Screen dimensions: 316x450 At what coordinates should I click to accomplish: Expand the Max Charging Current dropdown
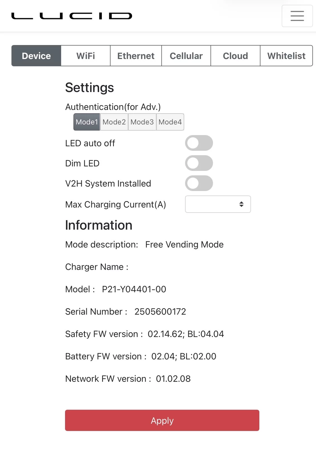tap(218, 204)
